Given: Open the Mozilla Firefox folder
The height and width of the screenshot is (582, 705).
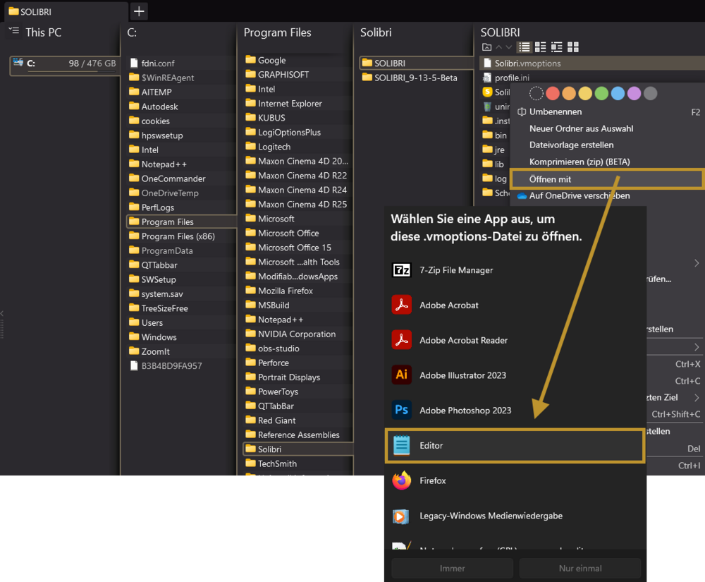Looking at the screenshot, I should click(298, 291).
